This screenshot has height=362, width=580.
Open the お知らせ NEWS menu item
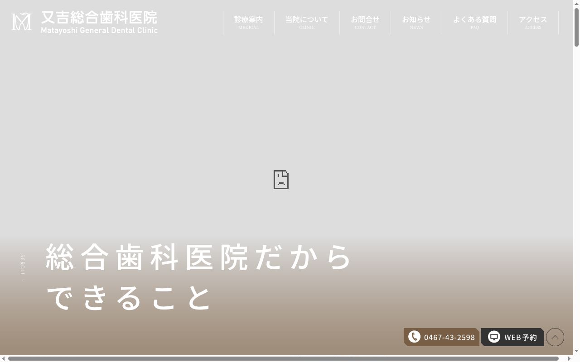[x=416, y=23]
